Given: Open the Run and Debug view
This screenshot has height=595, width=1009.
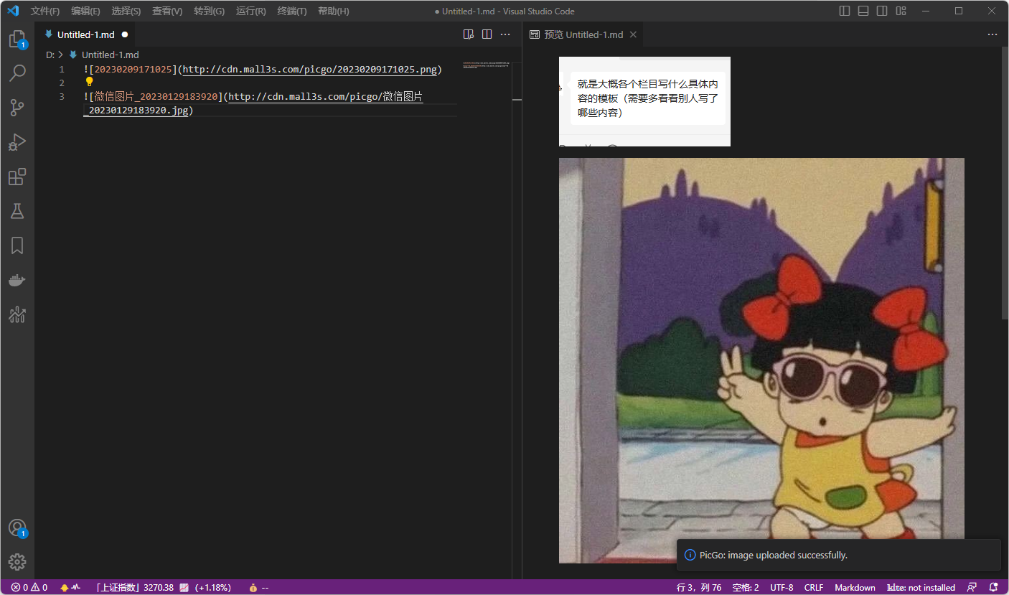Looking at the screenshot, I should coord(17,142).
